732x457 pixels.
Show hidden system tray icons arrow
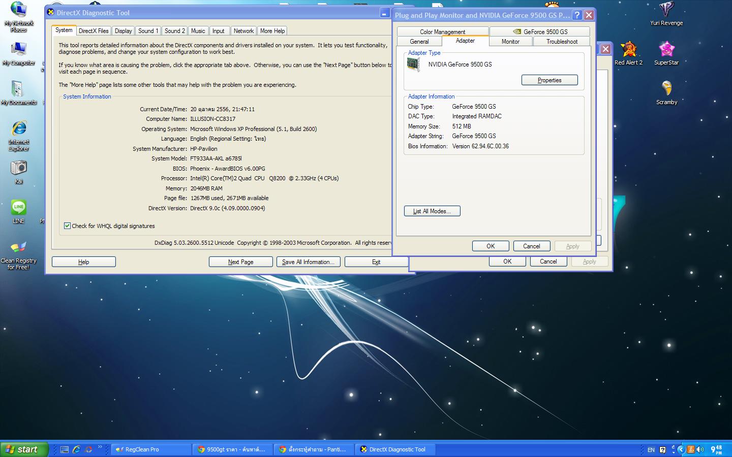pos(681,449)
